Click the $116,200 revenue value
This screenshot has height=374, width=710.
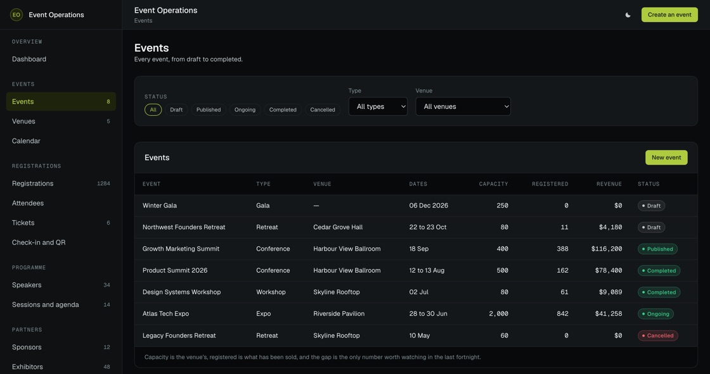tap(606, 249)
